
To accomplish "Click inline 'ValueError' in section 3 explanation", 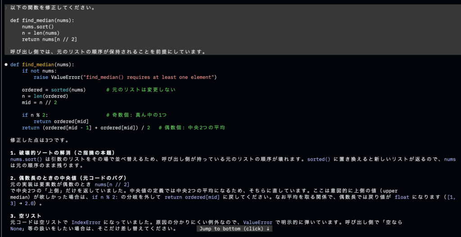I will [x=258, y=222].
